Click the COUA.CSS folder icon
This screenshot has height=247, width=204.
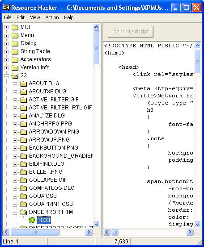tap(24, 196)
